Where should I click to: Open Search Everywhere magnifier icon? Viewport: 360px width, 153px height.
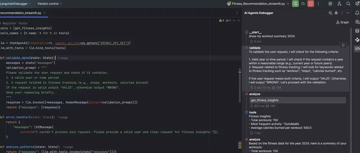tap(348, 4)
